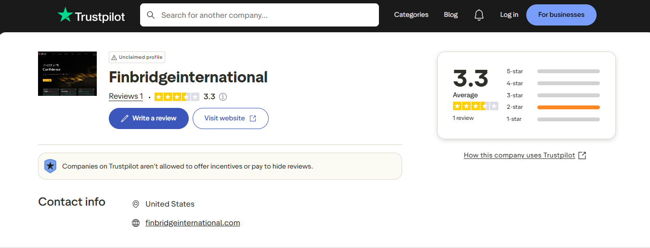Click the globe icon beside the website address
Image resolution: width=650 pixels, height=248 pixels.
[136, 223]
